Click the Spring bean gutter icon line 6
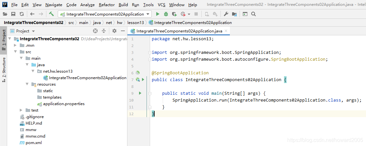The height and width of the screenshot is (146, 366). pos(137,73)
